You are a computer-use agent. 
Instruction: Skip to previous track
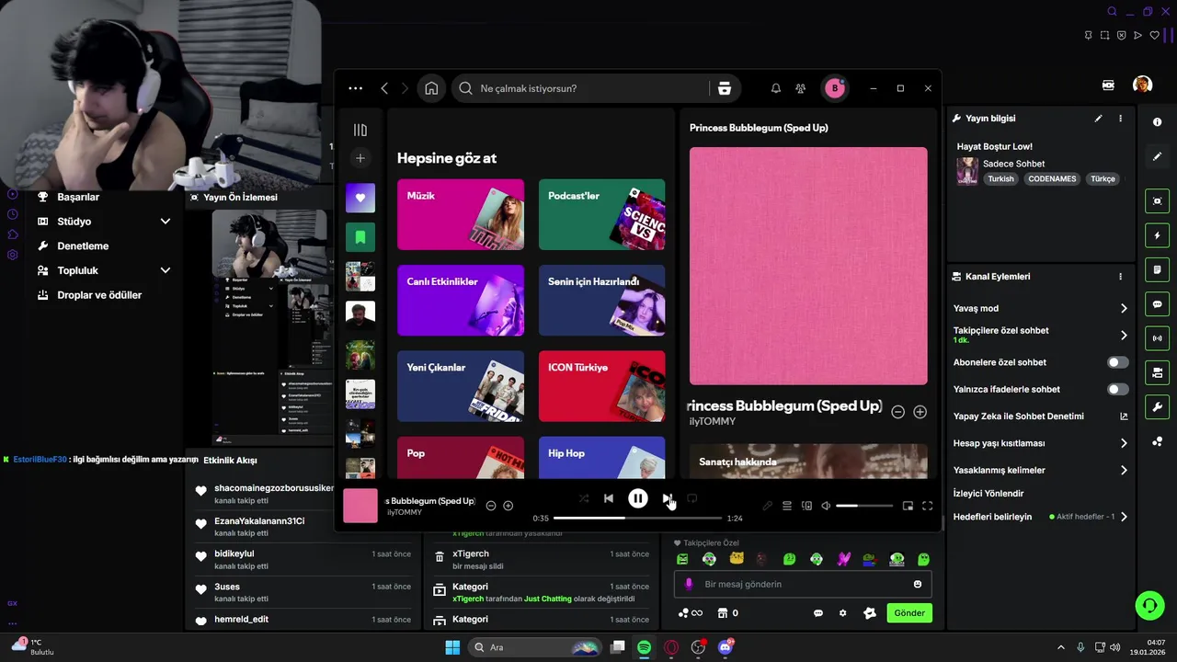(x=609, y=498)
